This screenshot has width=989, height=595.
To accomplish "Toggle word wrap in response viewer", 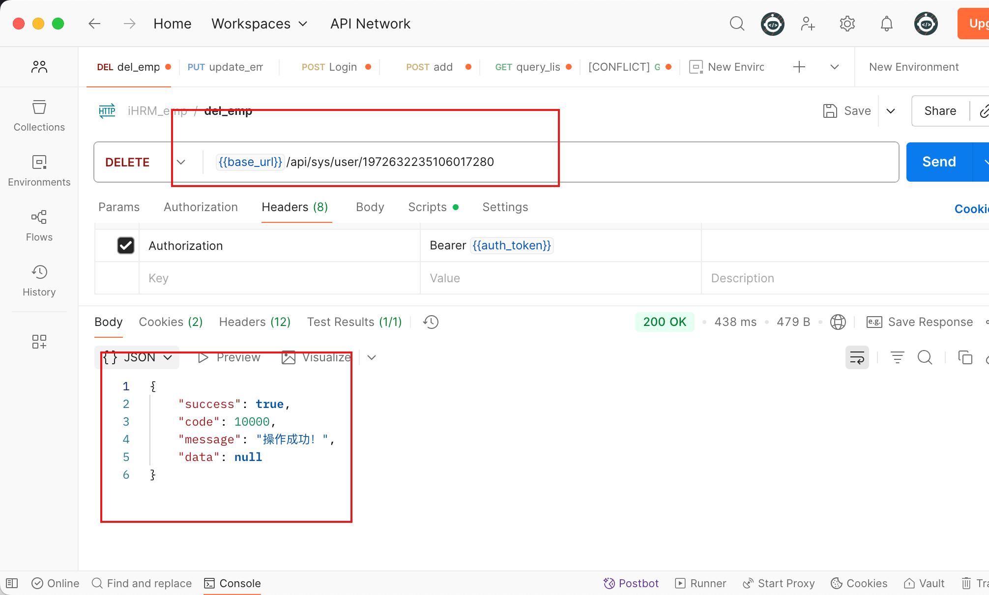I will (857, 357).
